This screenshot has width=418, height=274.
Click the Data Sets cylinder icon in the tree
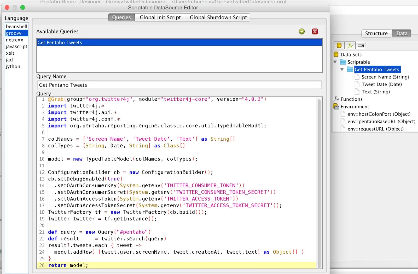pyautogui.click(x=336, y=54)
